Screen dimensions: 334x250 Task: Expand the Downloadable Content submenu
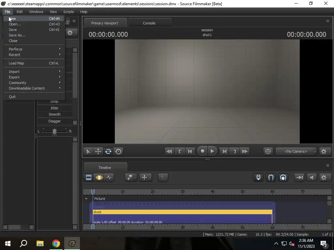pos(34,88)
